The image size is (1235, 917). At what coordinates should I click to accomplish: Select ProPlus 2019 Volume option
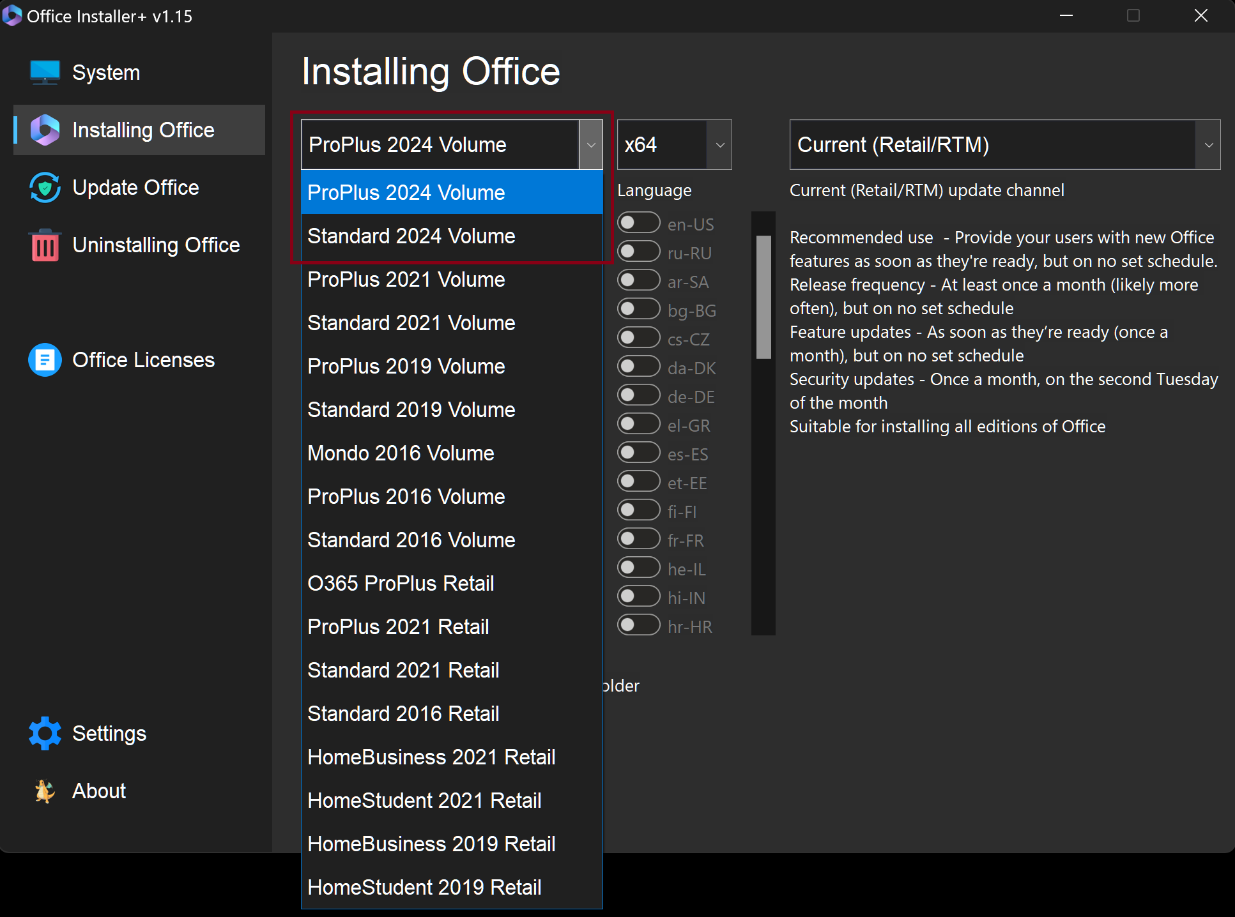(452, 367)
